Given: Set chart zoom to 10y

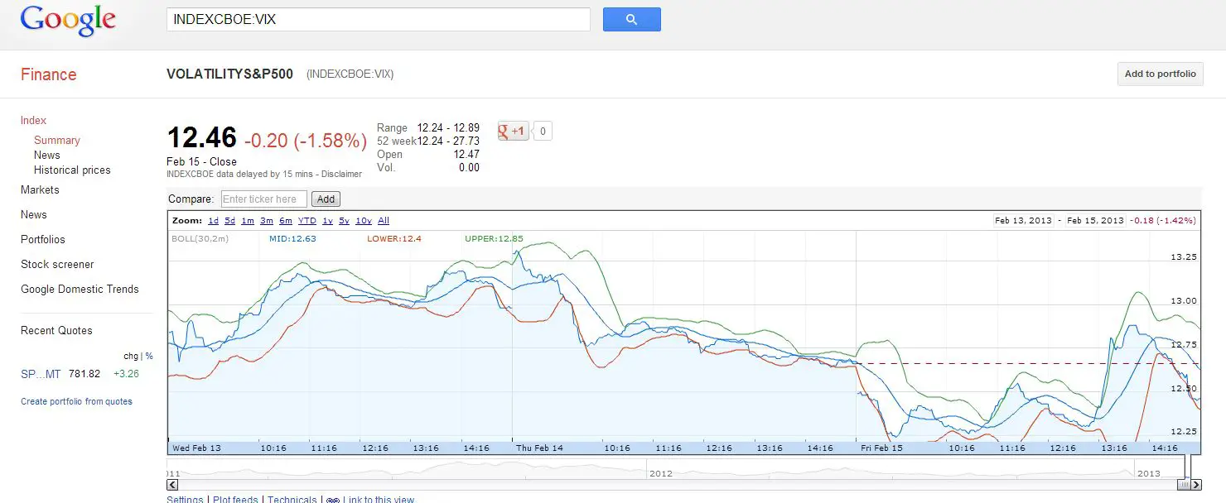Looking at the screenshot, I should [x=364, y=221].
